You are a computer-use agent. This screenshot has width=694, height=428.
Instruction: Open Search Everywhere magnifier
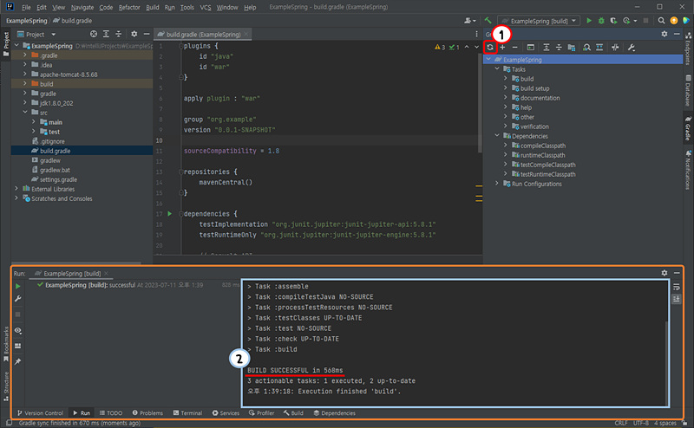point(661,20)
